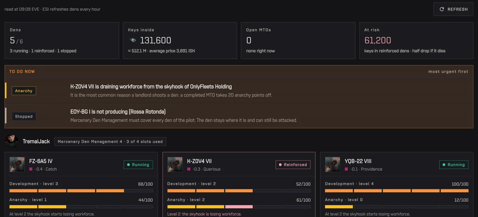Click 'Level 2: the skyhook is losing workforce.' warning

pos(204,214)
